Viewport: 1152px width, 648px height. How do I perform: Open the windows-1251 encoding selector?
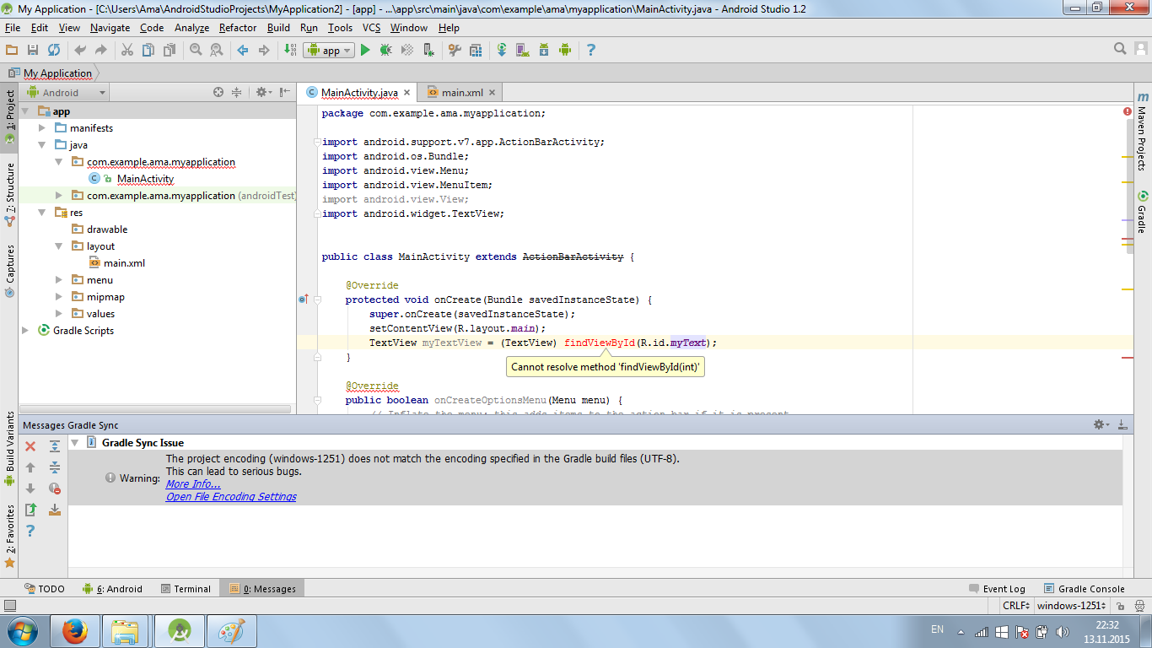[1074, 606]
